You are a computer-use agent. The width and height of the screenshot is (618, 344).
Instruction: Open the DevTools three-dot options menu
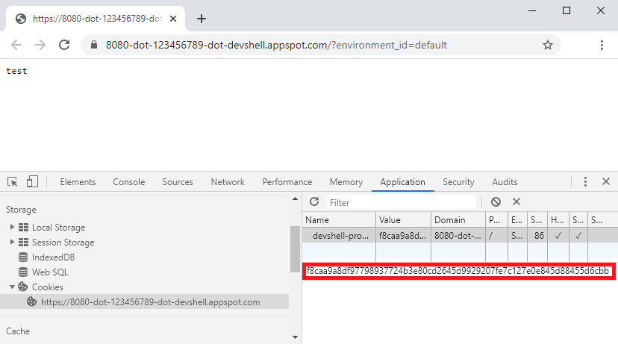tap(586, 181)
